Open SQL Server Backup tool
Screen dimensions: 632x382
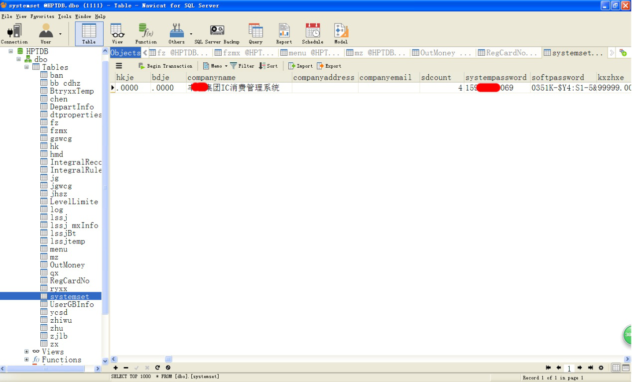pyautogui.click(x=217, y=33)
